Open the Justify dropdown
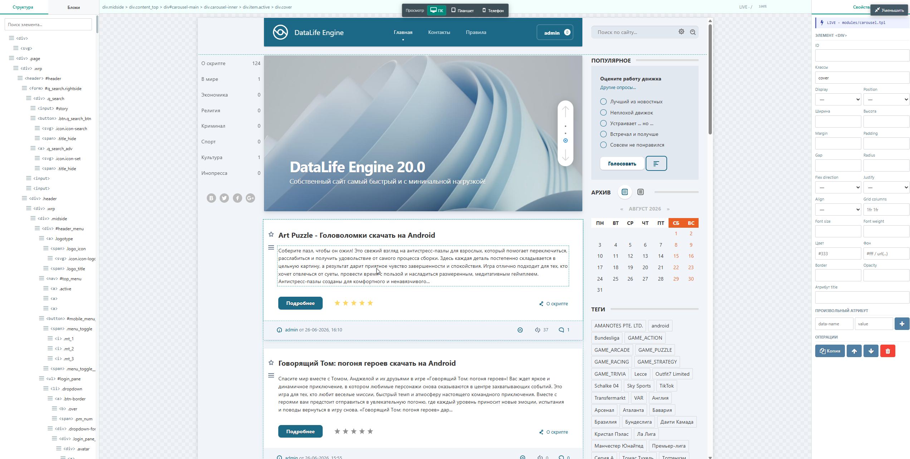Image resolution: width=910 pixels, height=459 pixels. click(886, 187)
